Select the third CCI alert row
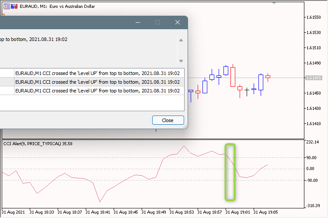This screenshot has height=218, width=328. click(x=92, y=91)
